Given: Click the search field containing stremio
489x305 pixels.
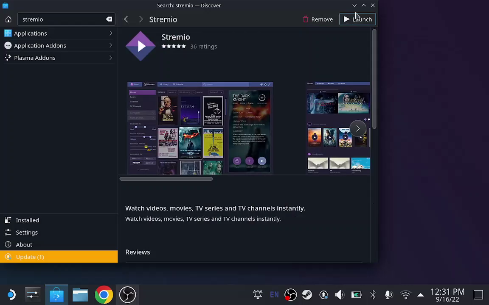Looking at the screenshot, I should (x=66, y=19).
